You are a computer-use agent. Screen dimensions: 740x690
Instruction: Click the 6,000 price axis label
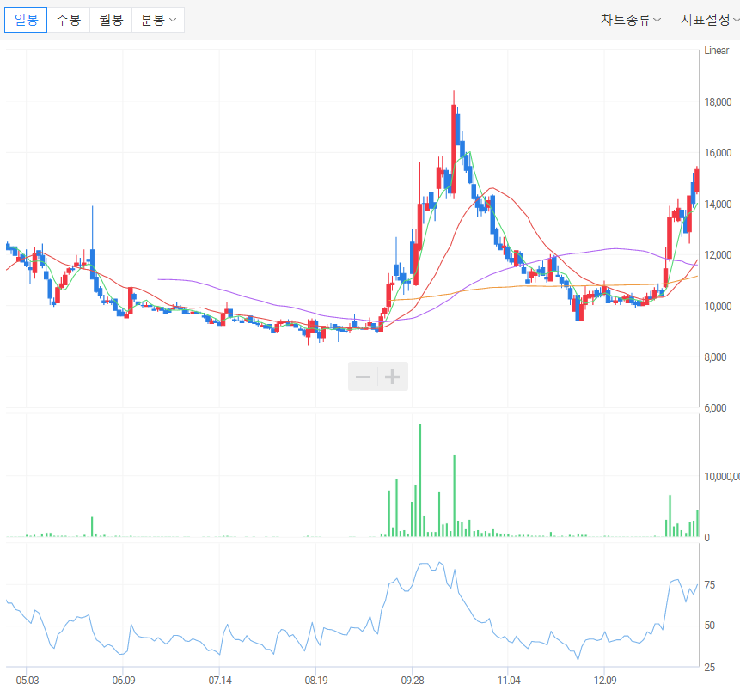pos(715,408)
